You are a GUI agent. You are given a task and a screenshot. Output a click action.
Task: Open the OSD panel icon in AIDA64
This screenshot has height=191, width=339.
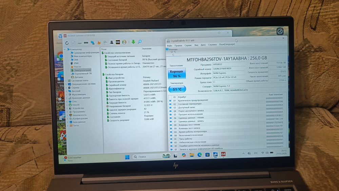(x=118, y=42)
